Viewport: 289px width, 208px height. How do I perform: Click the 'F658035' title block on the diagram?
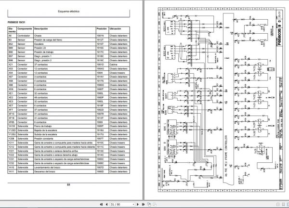coord(279,37)
